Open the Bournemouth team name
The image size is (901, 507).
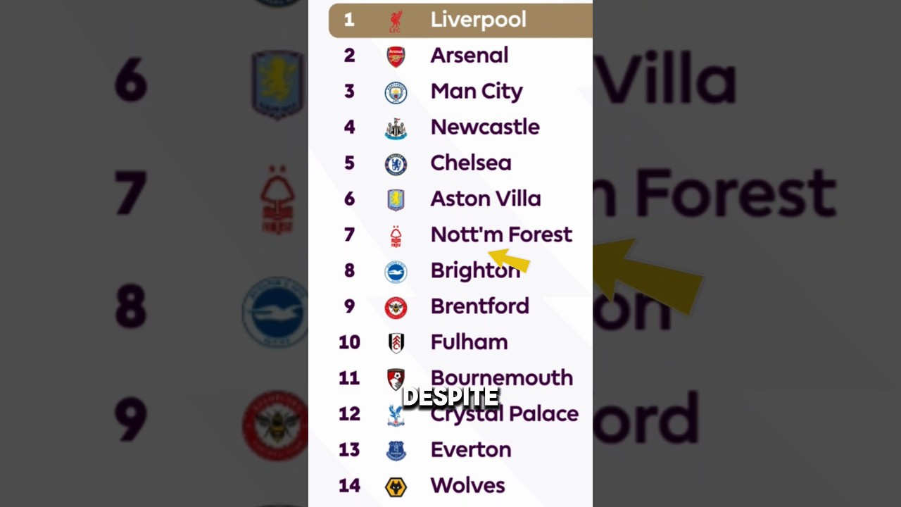(x=502, y=377)
